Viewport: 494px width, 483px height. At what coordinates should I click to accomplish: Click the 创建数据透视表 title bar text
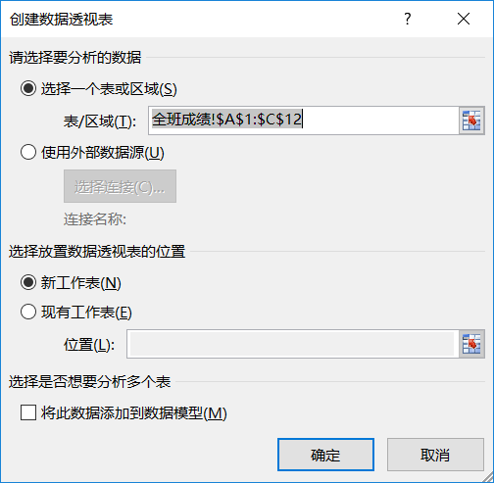tap(61, 20)
